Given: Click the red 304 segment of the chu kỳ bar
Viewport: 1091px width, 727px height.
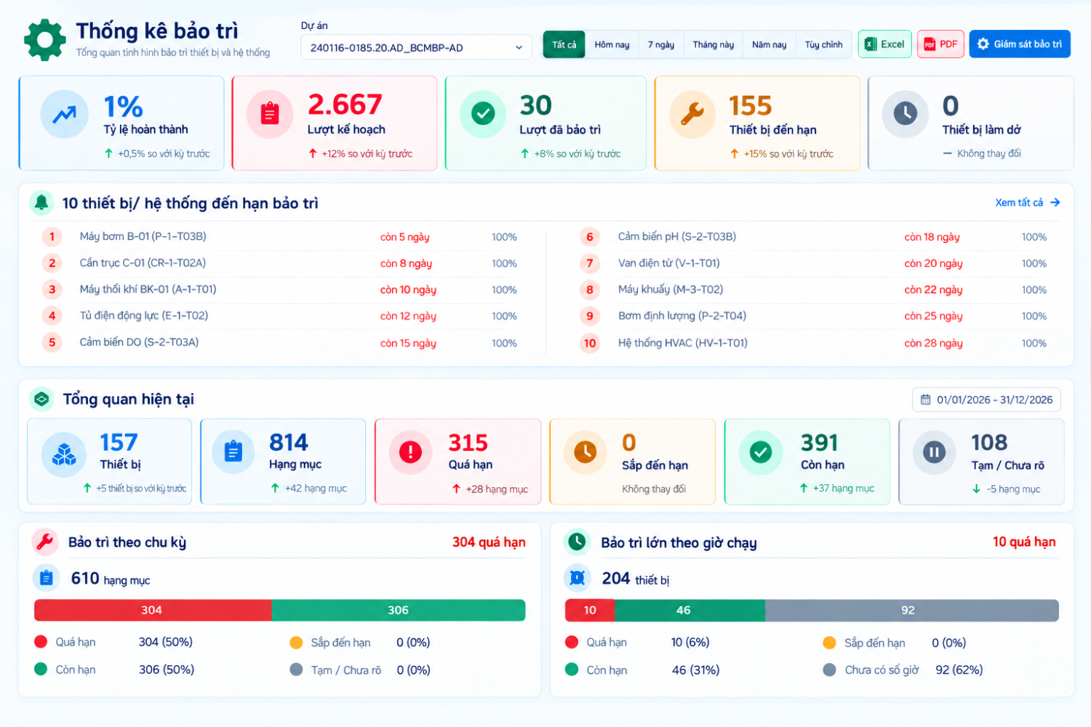Looking at the screenshot, I should point(153,611).
